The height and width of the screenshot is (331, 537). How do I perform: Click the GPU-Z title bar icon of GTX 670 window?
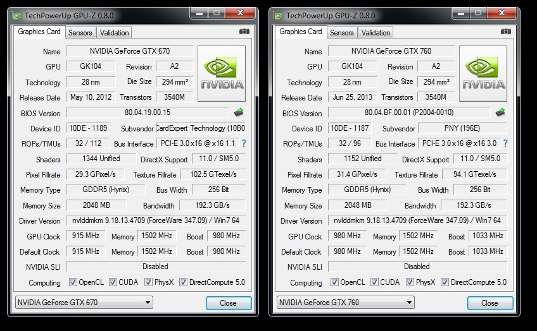coord(16,16)
